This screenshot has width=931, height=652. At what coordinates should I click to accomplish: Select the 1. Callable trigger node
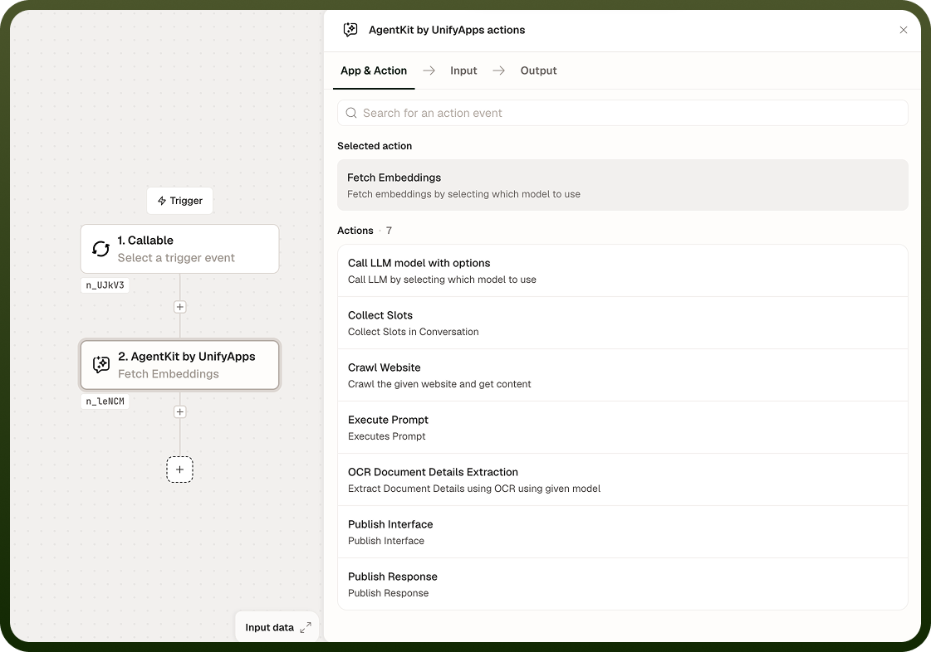(x=179, y=249)
